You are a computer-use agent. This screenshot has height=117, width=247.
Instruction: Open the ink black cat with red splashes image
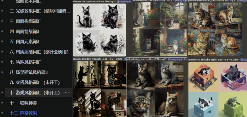113,17
